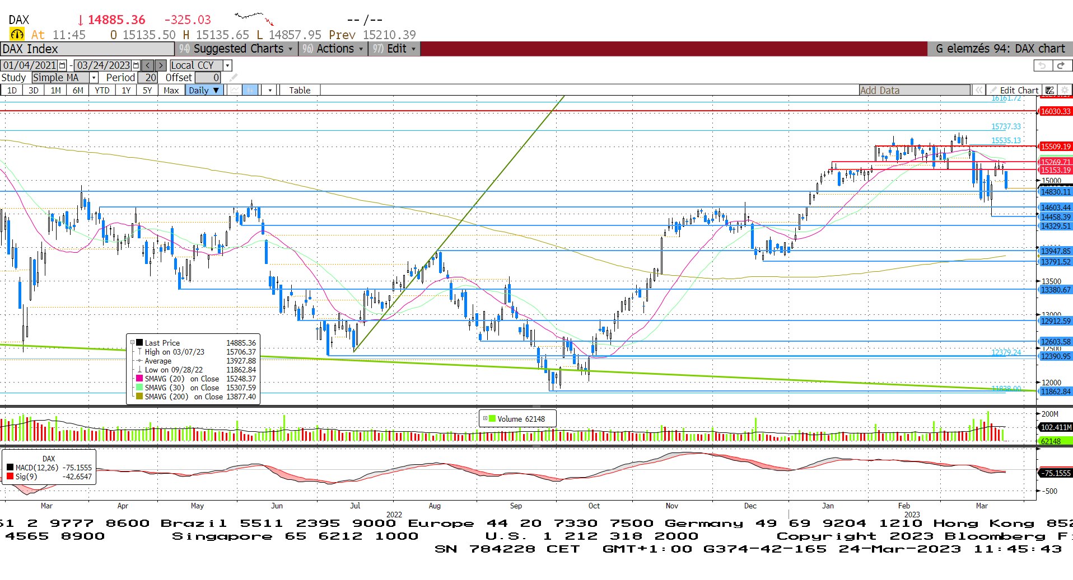Open chart settings gear icon
The height and width of the screenshot is (580, 1073).
1065,90
